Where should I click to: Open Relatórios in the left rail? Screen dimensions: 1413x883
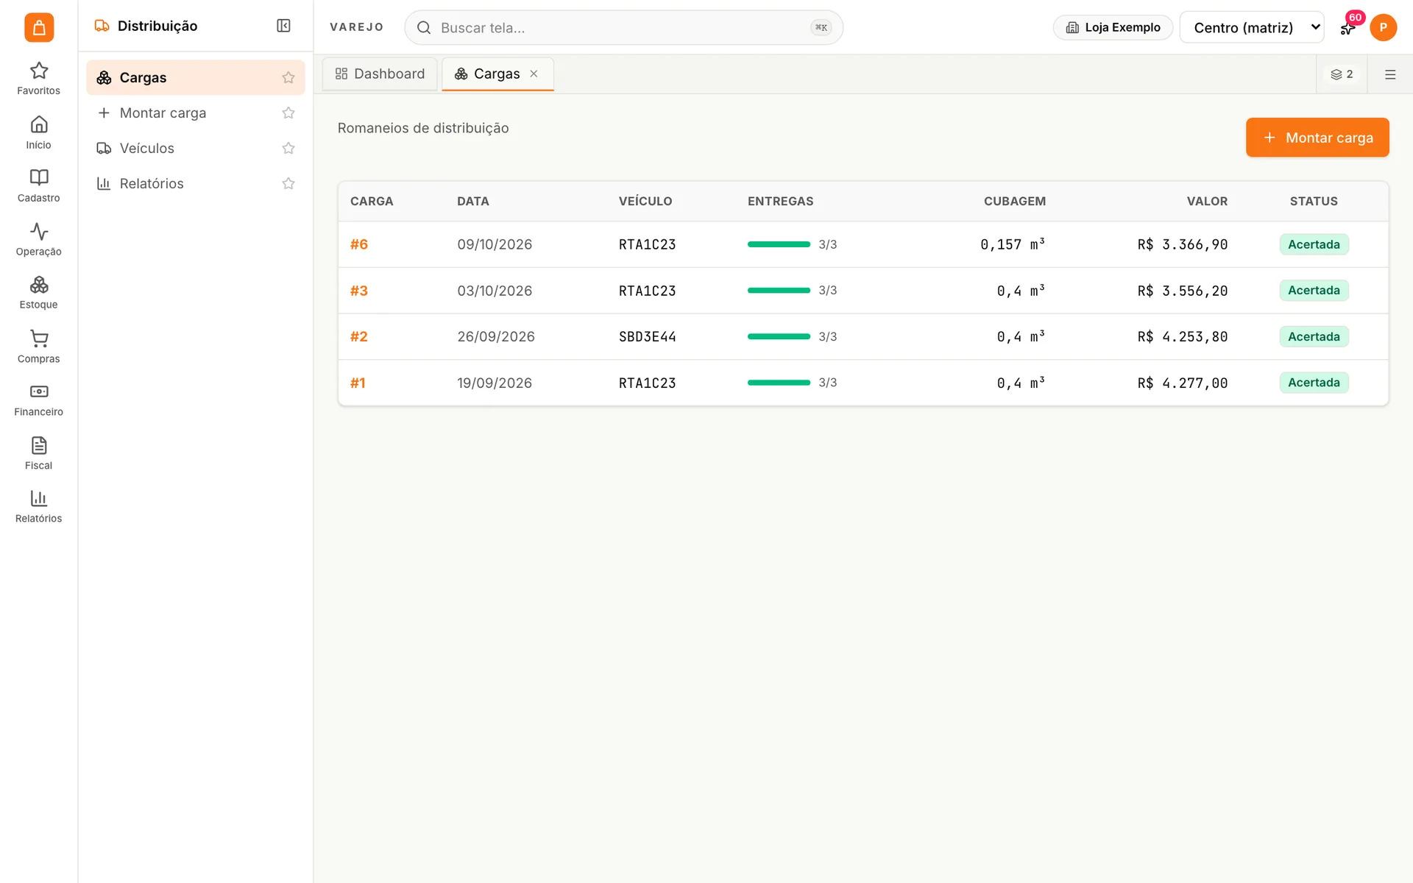(x=38, y=507)
